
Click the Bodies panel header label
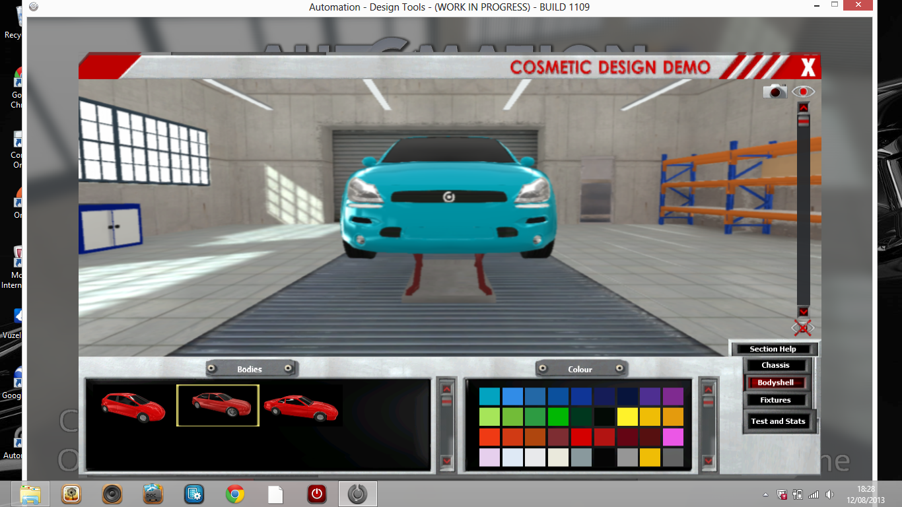250,369
